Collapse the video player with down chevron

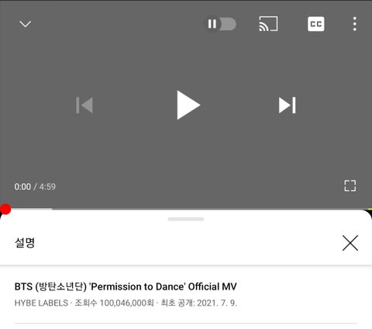coord(26,24)
